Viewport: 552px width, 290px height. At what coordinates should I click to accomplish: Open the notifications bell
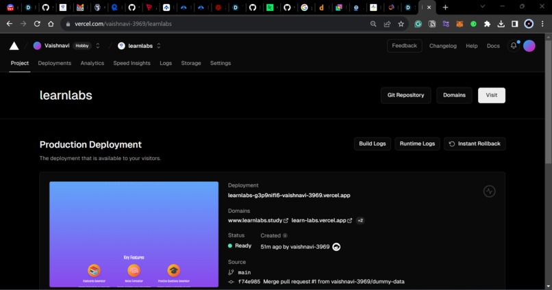pyautogui.click(x=514, y=46)
